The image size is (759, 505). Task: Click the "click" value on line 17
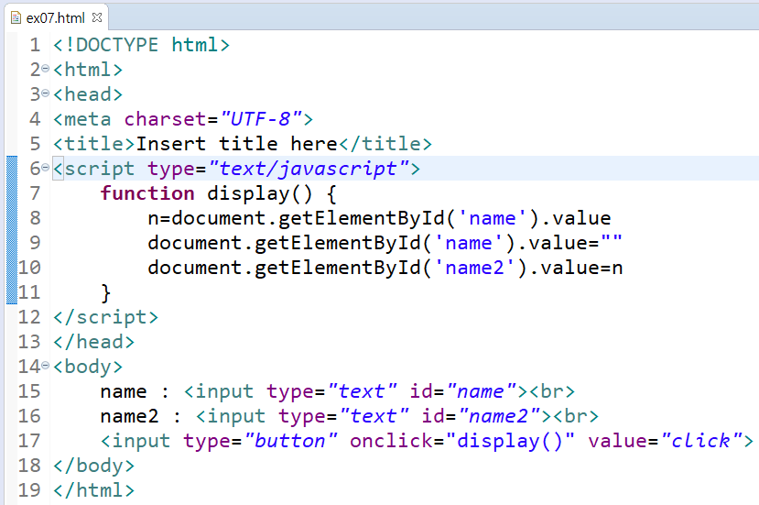click(701, 441)
